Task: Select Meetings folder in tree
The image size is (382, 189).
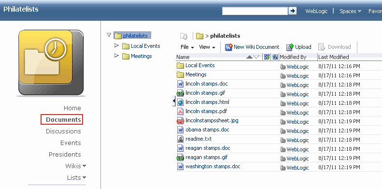Action: tap(141, 56)
